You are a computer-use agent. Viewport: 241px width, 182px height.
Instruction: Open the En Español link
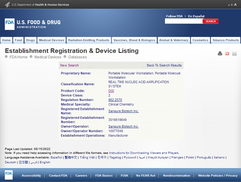(196, 16)
